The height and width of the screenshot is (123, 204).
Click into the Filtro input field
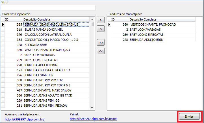[x=48, y=8]
